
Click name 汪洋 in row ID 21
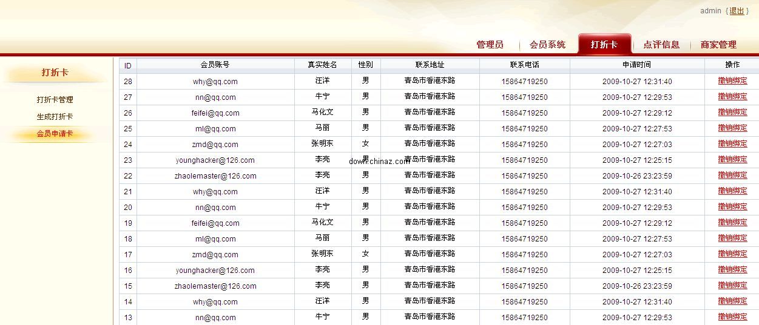point(323,191)
